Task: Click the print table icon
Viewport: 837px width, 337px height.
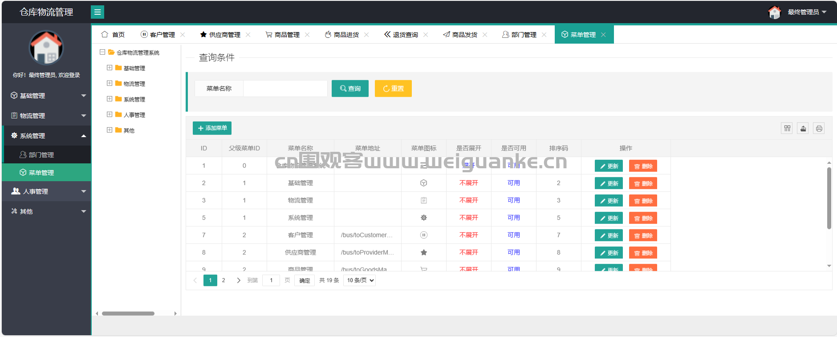Action: pyautogui.click(x=819, y=129)
